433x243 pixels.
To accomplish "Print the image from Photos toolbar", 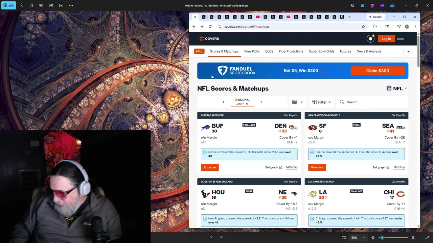I will click(41, 5).
